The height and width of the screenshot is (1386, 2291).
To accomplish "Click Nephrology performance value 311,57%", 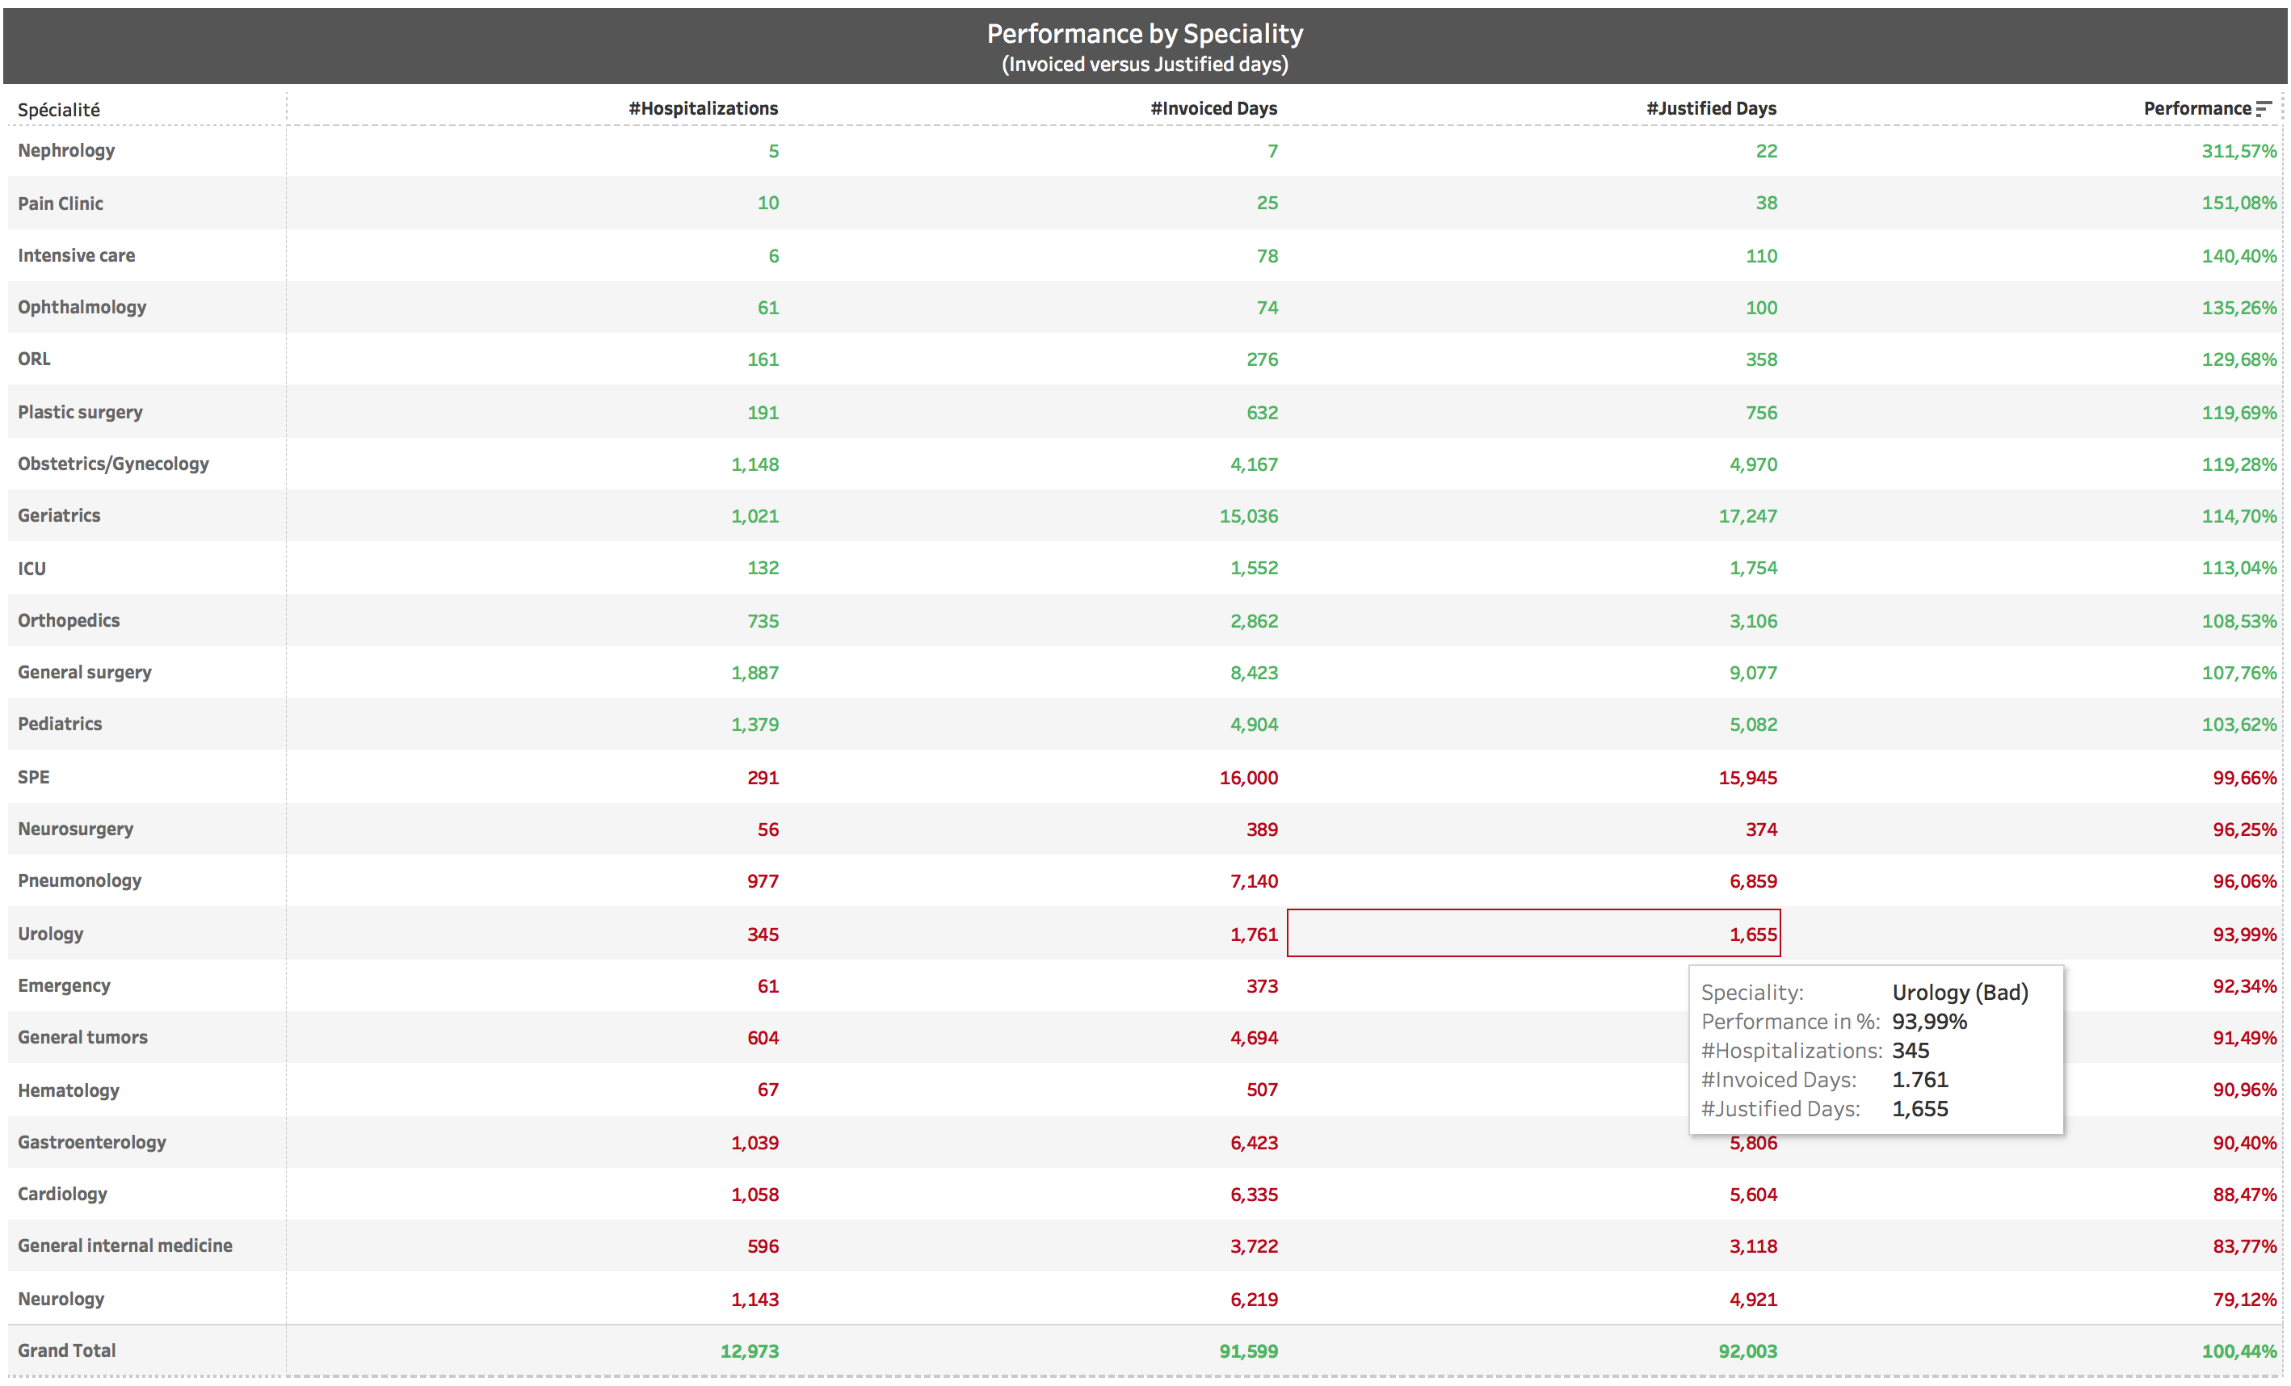I will click(x=2238, y=150).
